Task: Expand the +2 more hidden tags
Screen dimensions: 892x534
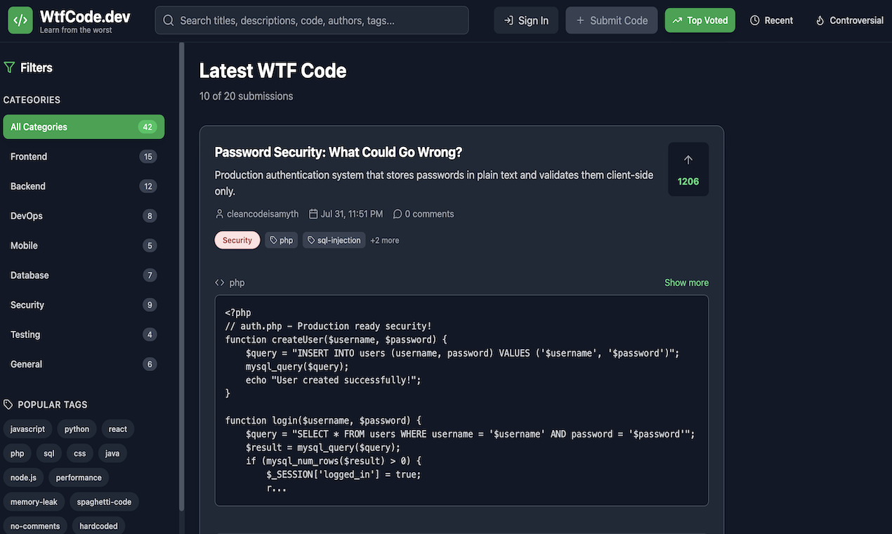Action: 384,240
